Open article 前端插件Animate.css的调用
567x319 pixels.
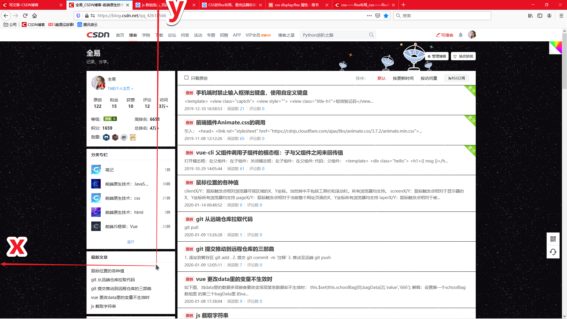coord(230,122)
